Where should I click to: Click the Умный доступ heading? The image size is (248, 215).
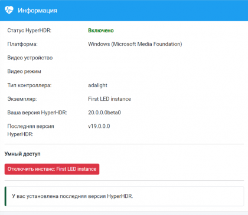(x=22, y=154)
